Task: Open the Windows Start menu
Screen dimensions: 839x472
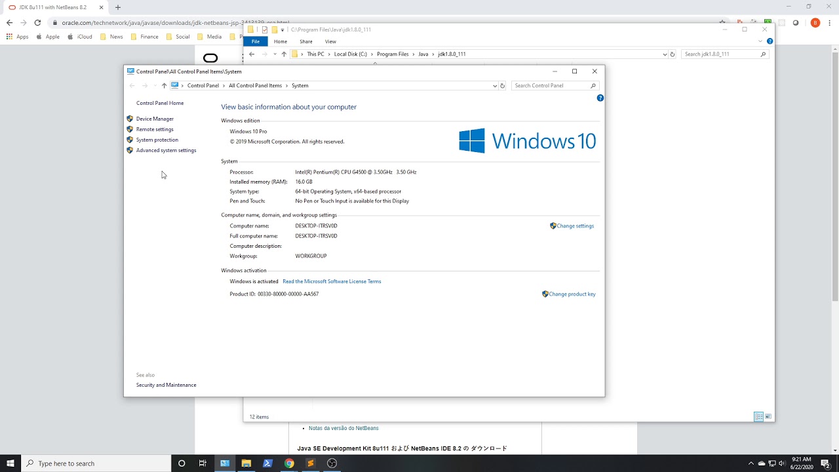Action: click(10, 463)
